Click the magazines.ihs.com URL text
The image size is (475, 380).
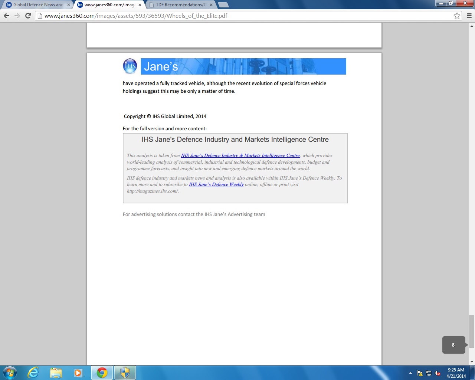point(153,191)
